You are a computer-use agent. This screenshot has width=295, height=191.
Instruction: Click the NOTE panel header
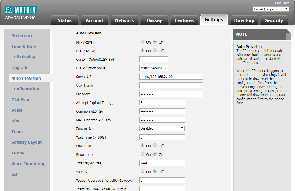pyautogui.click(x=262, y=34)
